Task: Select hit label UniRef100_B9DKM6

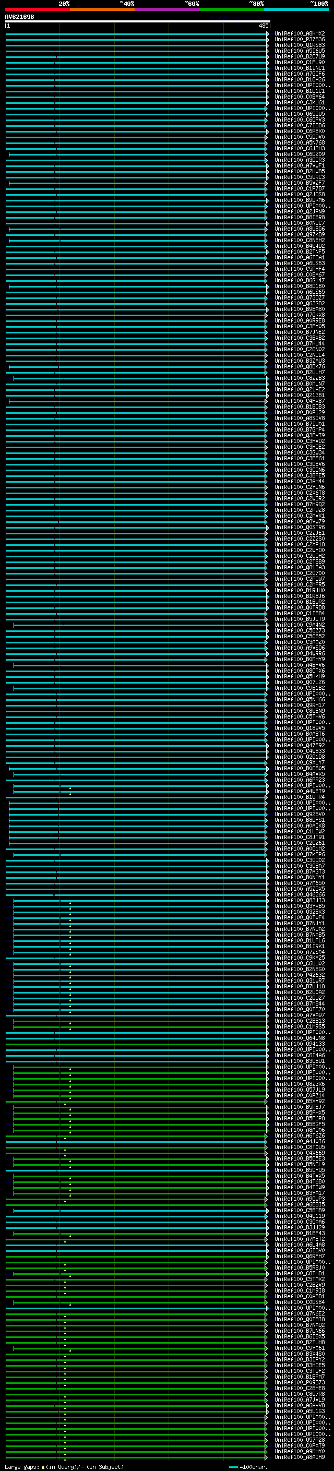Action: (x=299, y=200)
